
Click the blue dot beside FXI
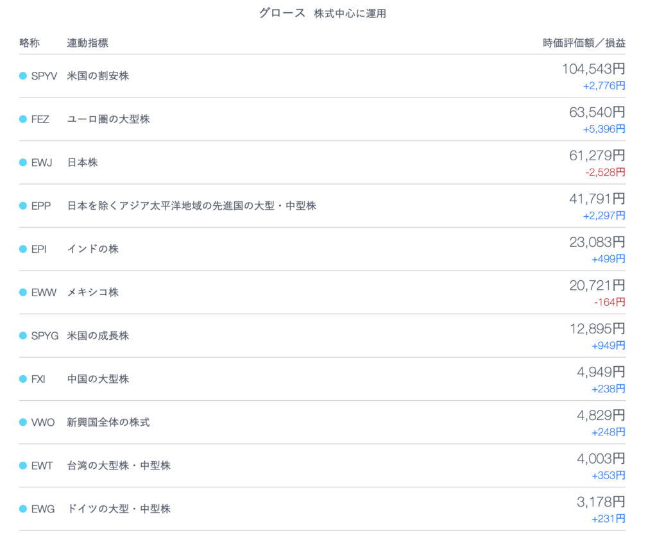(x=23, y=379)
